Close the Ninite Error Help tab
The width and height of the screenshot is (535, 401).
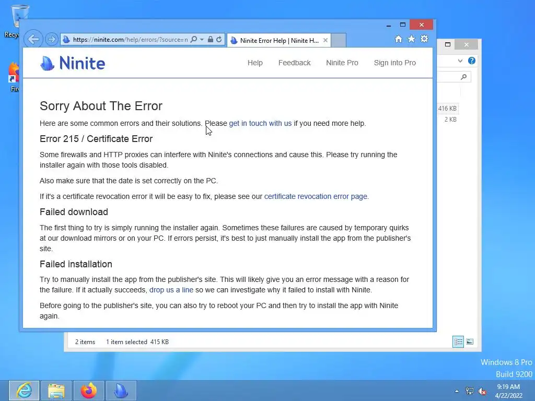click(x=325, y=40)
